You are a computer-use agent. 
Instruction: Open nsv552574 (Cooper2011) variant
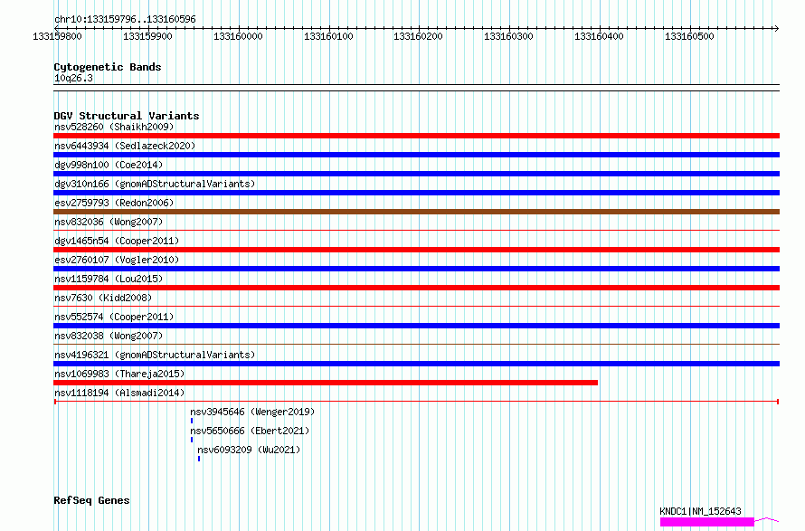[114, 317]
